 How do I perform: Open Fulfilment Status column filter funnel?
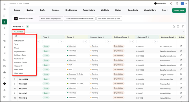click(132, 41)
